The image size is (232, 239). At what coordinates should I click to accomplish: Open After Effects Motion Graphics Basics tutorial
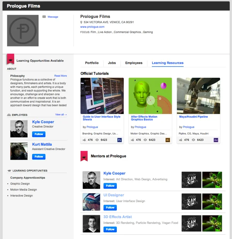point(144,118)
